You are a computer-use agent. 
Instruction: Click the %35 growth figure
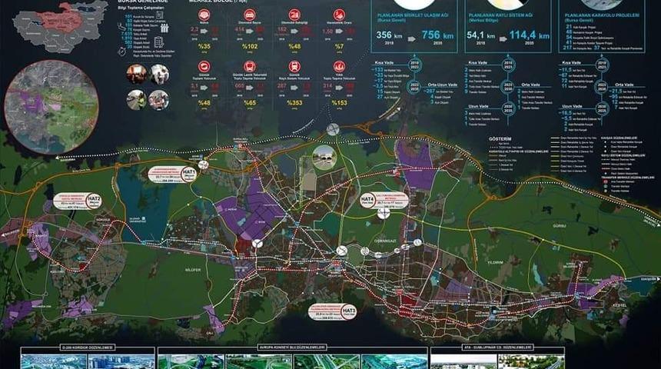pyautogui.click(x=204, y=47)
